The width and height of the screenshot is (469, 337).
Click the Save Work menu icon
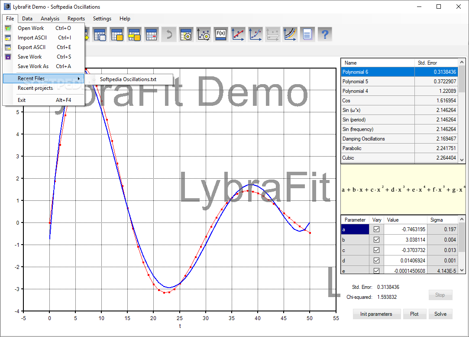click(8, 57)
